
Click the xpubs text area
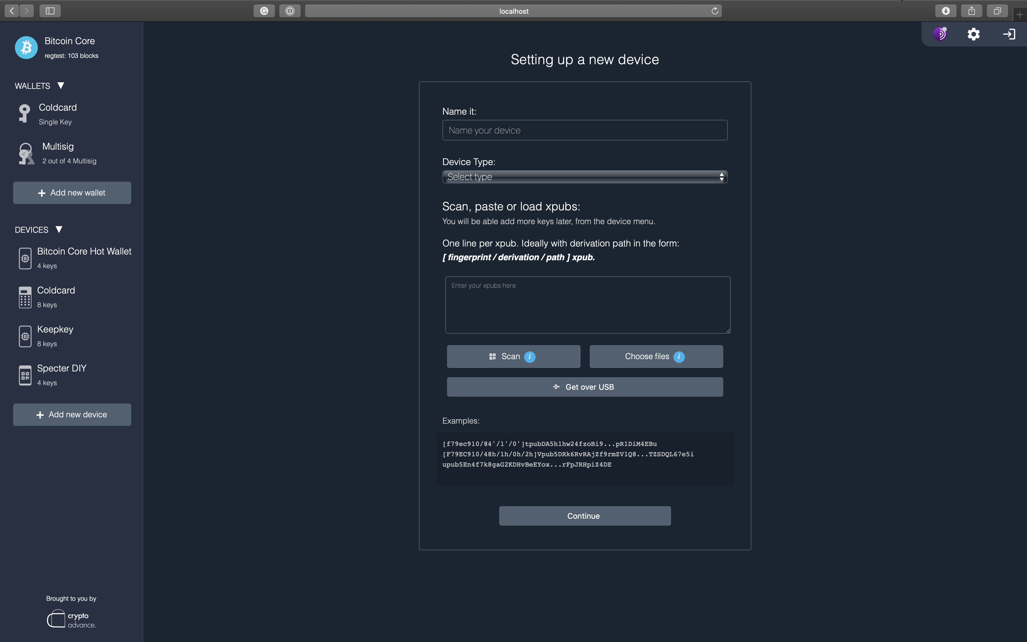point(587,305)
